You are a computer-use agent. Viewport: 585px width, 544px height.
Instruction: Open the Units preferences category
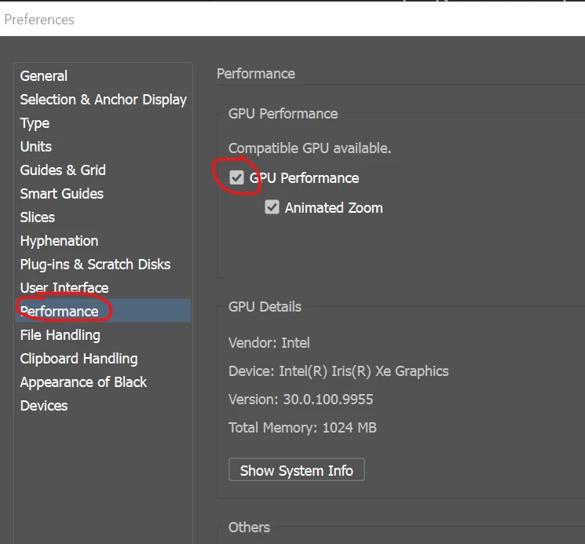[x=36, y=147]
